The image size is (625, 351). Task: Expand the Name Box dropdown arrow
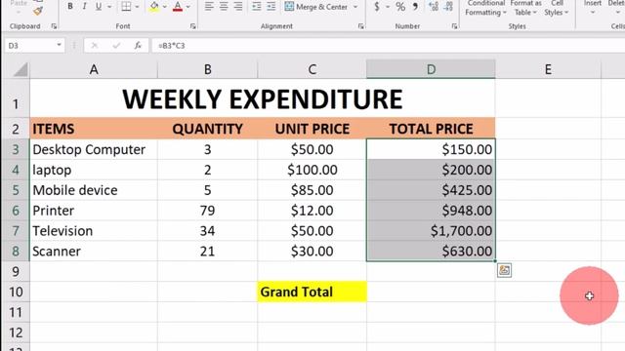click(x=59, y=45)
